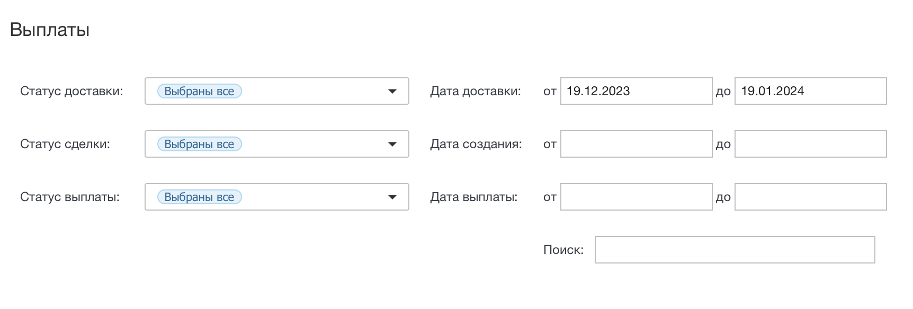
Task: Focus the Дата выплаты 'от' date field
Action: 635,197
